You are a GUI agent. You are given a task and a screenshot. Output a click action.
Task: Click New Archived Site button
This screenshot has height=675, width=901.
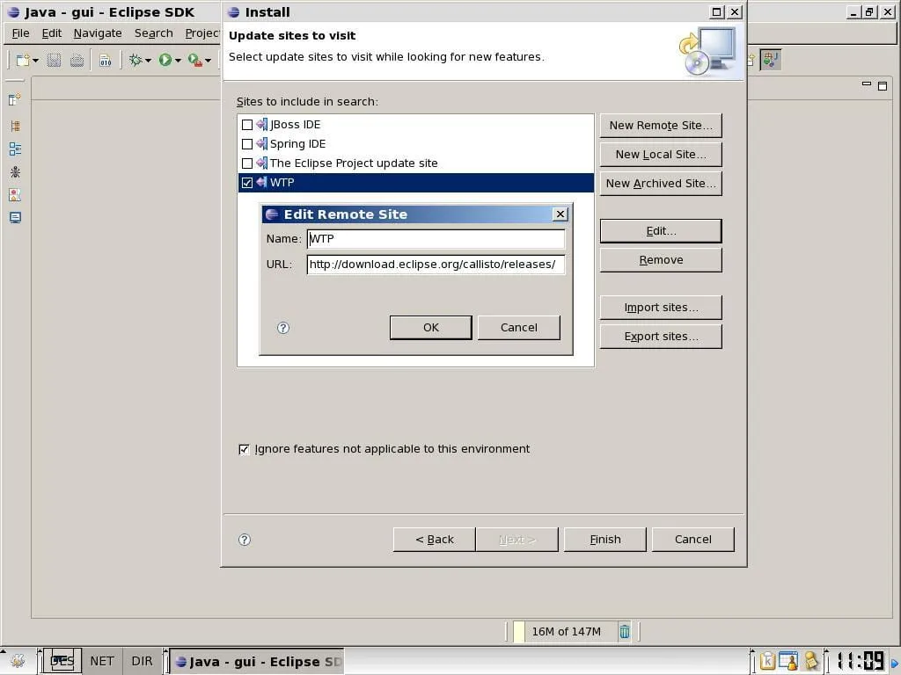(661, 184)
